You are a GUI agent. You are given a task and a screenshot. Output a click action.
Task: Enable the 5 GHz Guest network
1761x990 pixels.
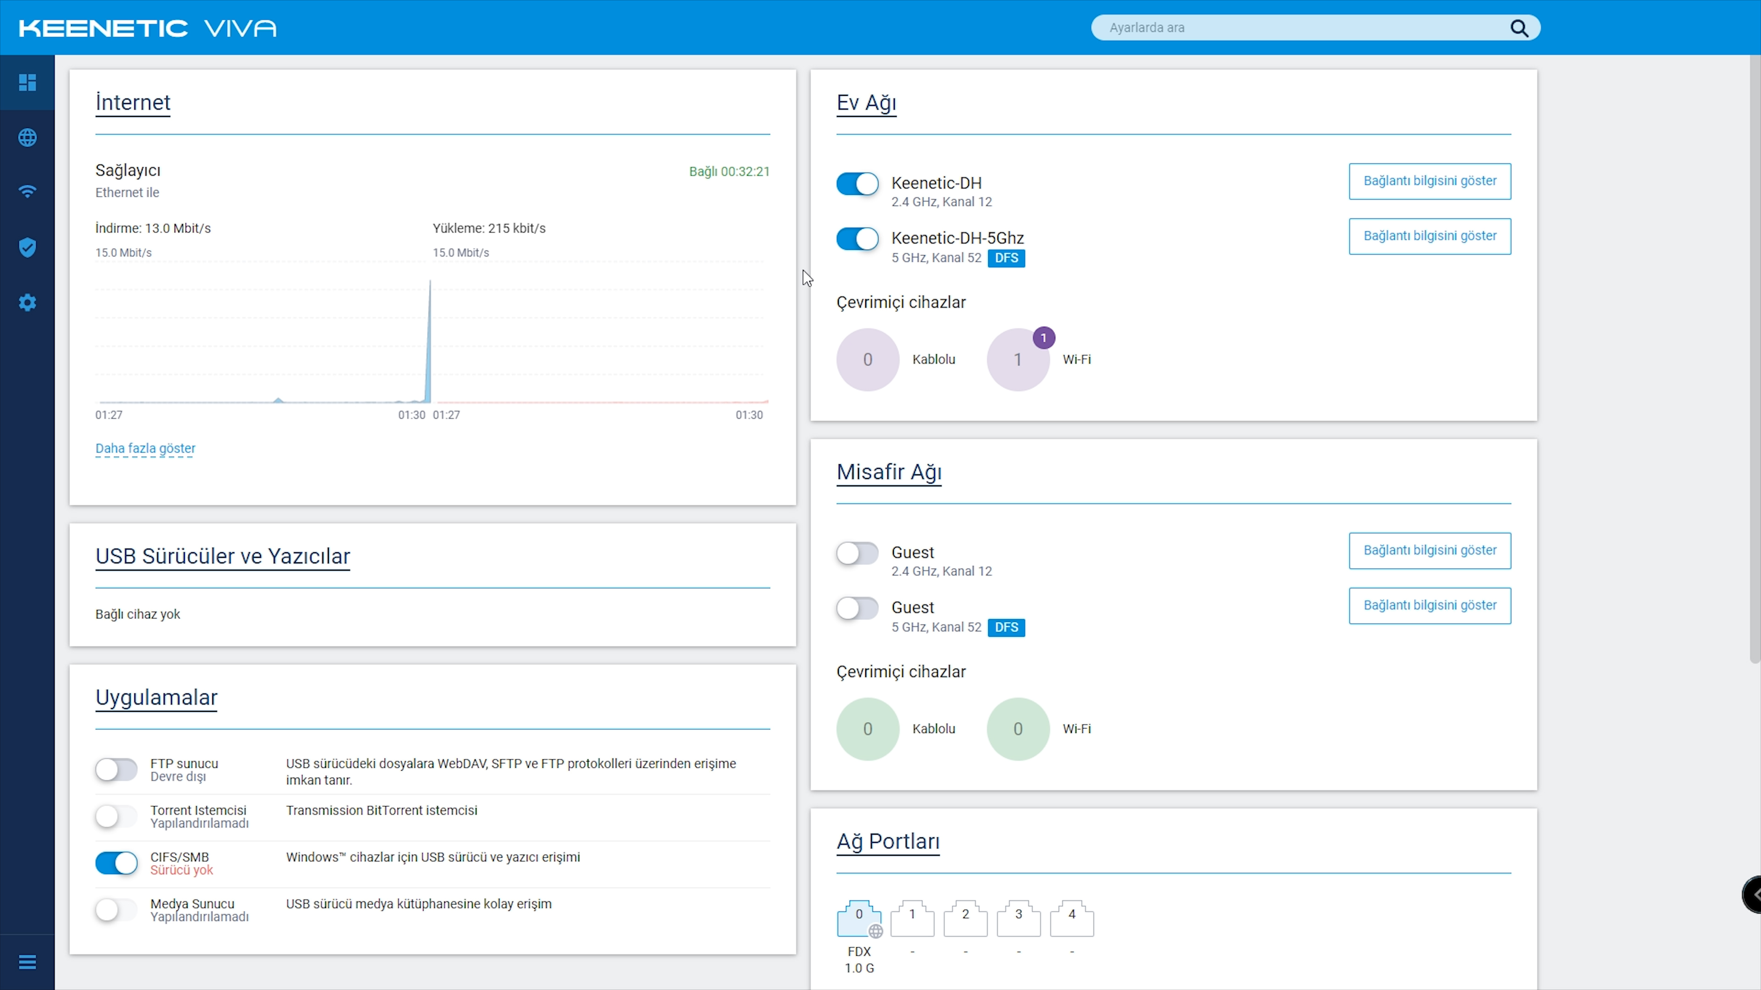[857, 608]
